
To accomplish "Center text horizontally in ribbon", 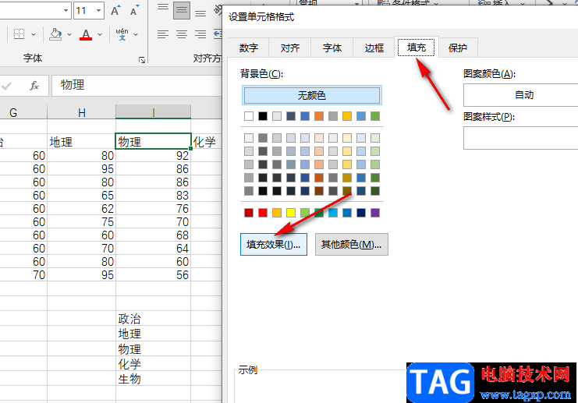I will 182,34.
